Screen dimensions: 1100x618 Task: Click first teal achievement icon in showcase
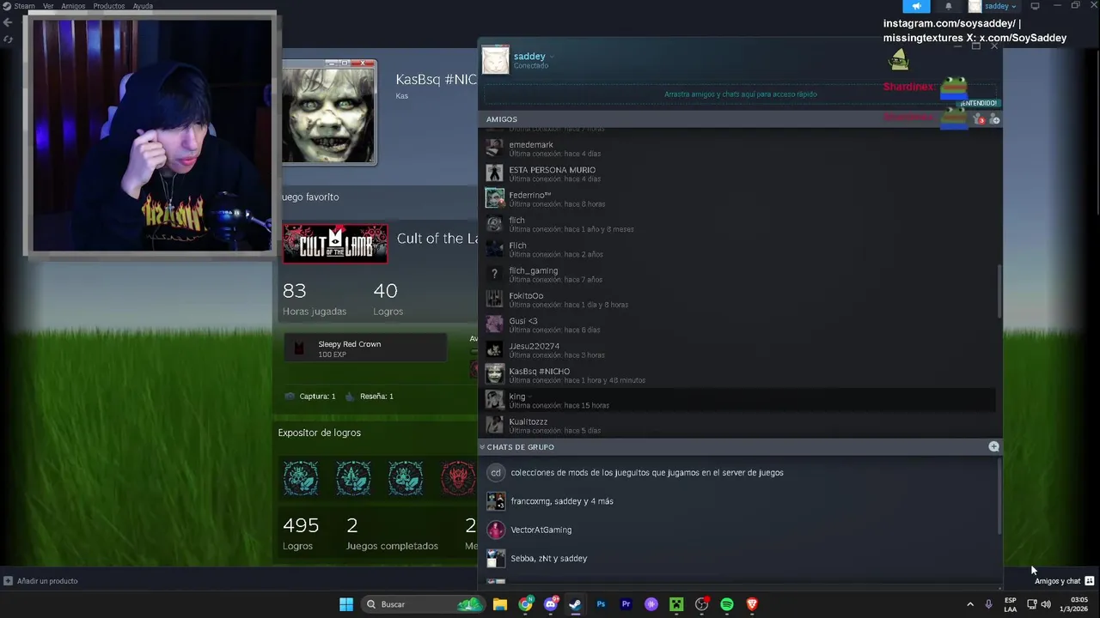click(x=301, y=478)
